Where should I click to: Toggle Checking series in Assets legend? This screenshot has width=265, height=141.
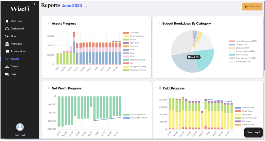pos(134,33)
